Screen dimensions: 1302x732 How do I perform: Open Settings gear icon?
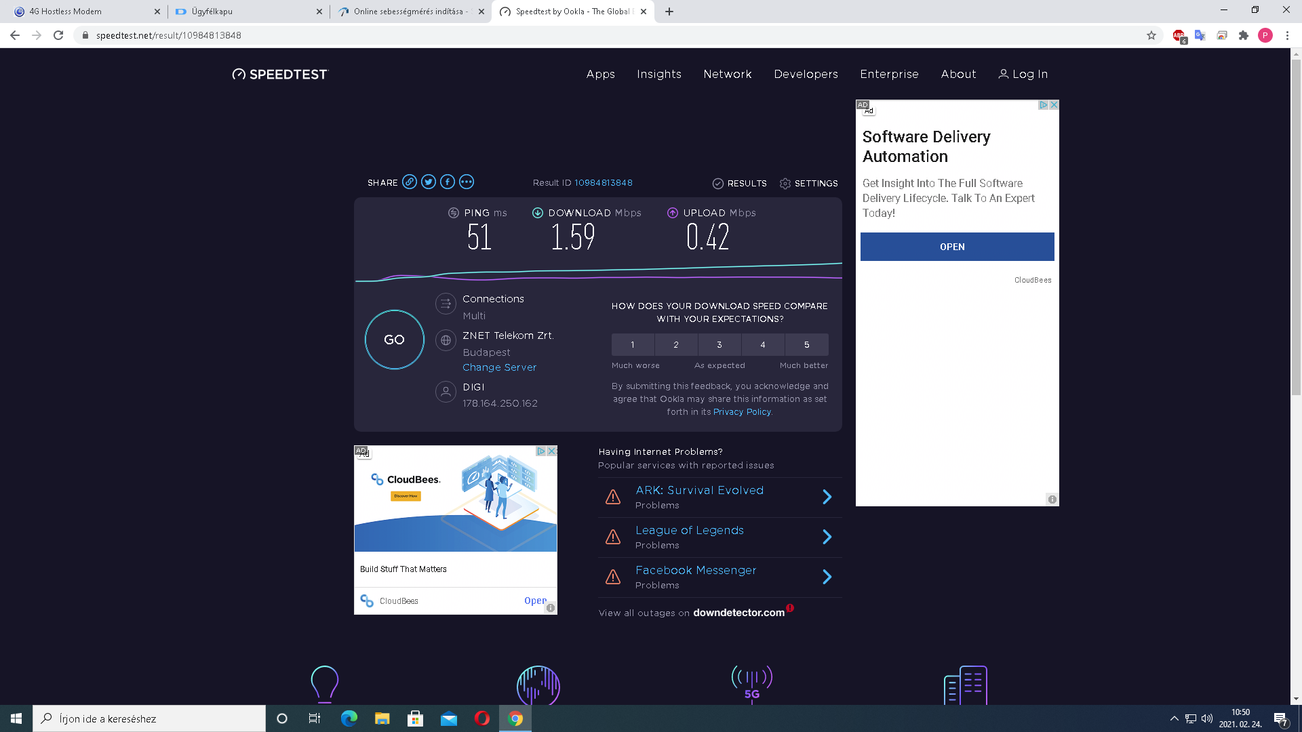[x=785, y=184]
